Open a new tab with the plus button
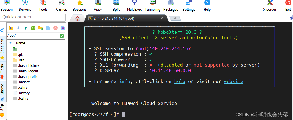293x120 pixels. tap(175, 18)
